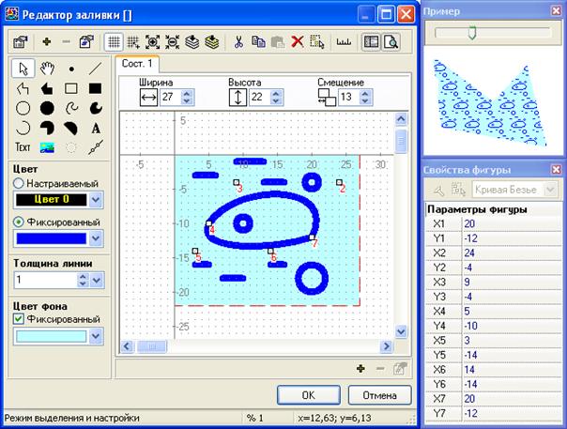Select the Text tool in palette

(x=23, y=147)
